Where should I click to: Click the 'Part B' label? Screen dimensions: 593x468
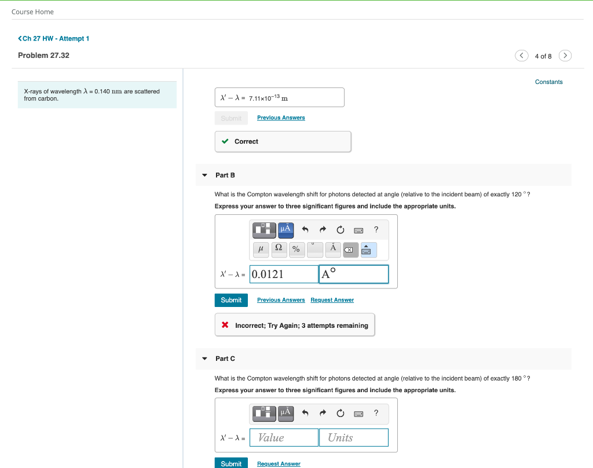click(225, 175)
